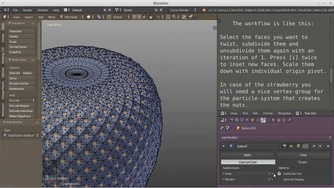Click the Translate tool button

tap(21, 31)
